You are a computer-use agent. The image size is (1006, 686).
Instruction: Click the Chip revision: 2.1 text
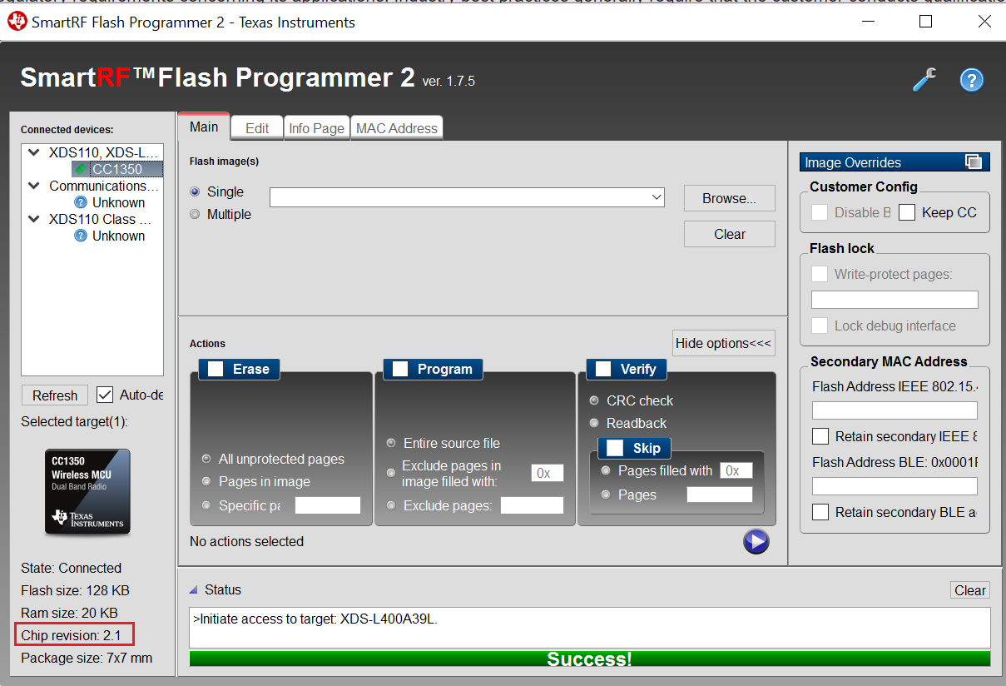(x=71, y=635)
